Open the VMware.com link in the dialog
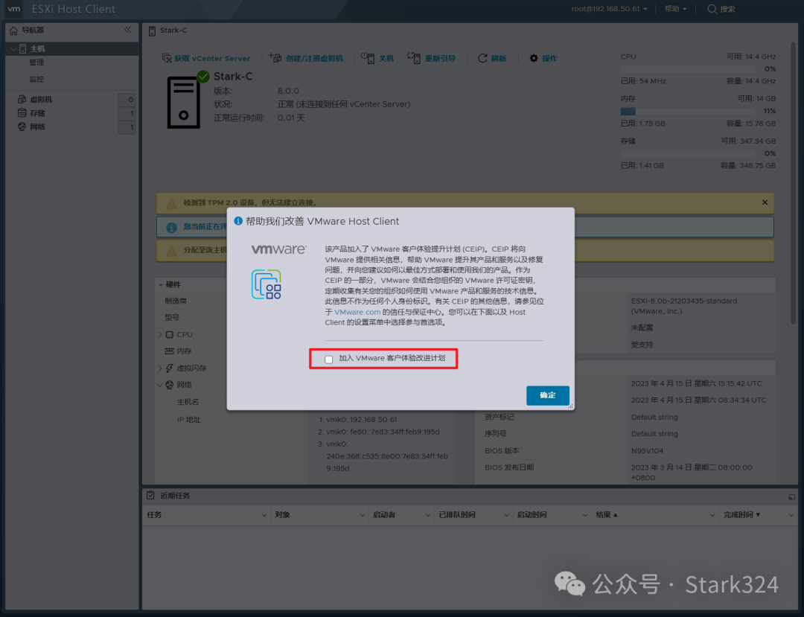 tap(357, 312)
